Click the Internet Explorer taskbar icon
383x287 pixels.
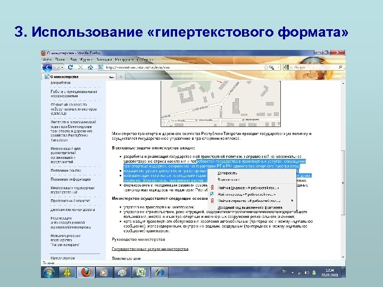pyautogui.click(x=159, y=272)
